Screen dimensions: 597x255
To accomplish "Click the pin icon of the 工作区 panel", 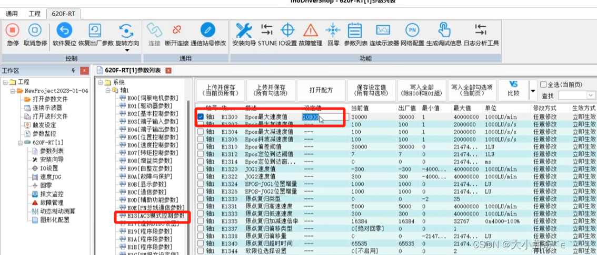I will tap(73, 71).
